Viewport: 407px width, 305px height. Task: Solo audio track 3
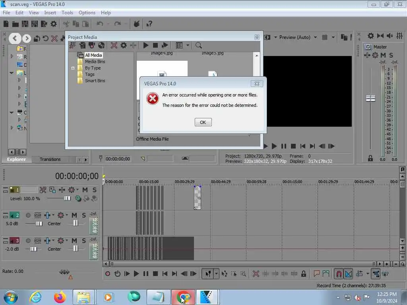83,241
